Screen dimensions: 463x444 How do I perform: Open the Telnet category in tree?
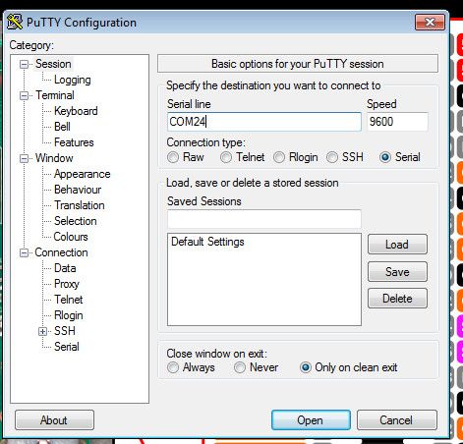(x=68, y=300)
